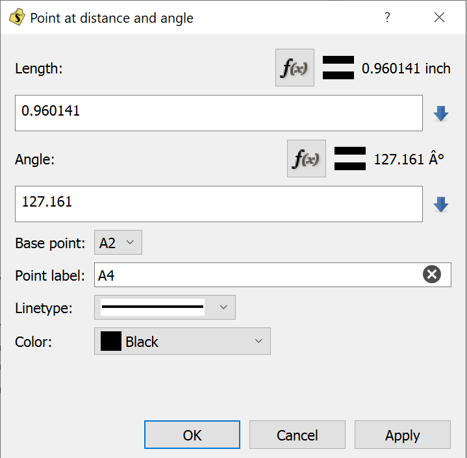Clear the Point label text field
This screenshot has height=458, width=467.
coord(432,275)
